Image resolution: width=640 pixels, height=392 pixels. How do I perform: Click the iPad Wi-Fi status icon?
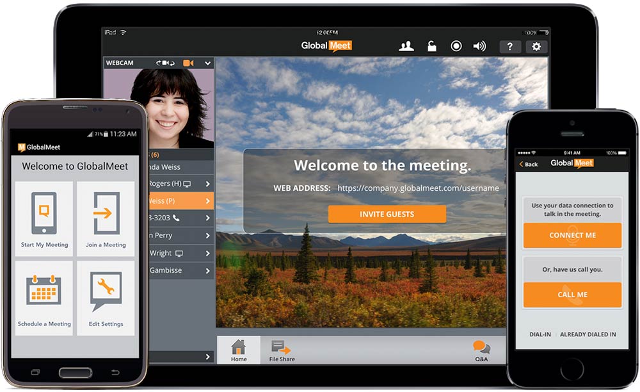pos(123,32)
